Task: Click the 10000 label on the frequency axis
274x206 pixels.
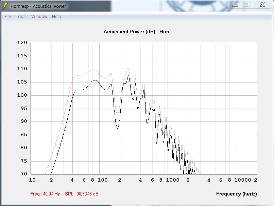Action: pyautogui.click(x=242, y=180)
